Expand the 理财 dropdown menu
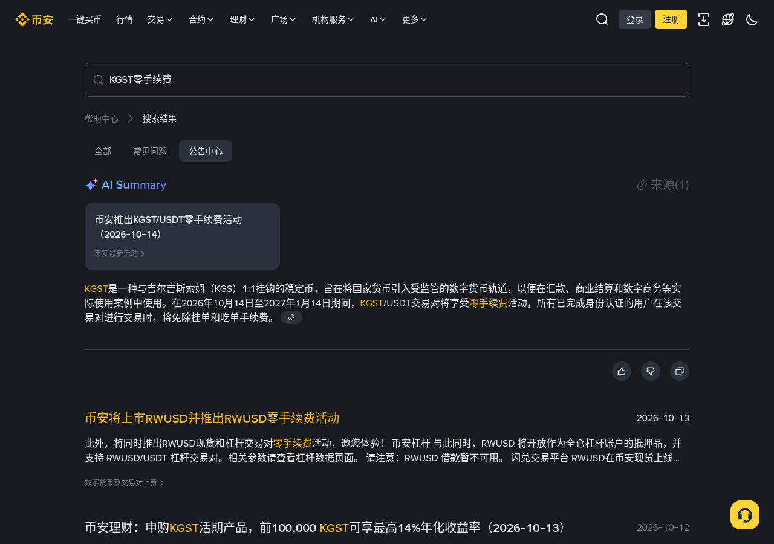Screen dimensions: 774x544 (242, 19)
